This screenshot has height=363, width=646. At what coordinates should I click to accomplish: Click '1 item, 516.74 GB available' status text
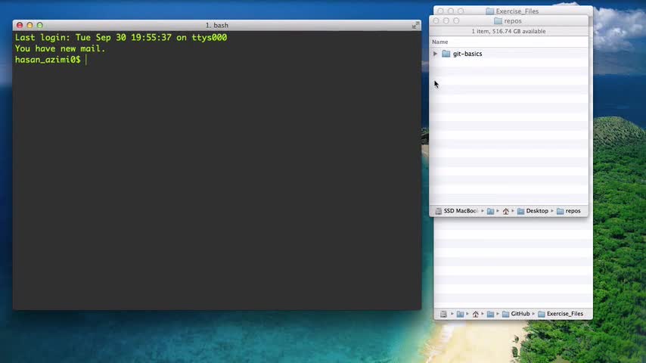(x=508, y=31)
